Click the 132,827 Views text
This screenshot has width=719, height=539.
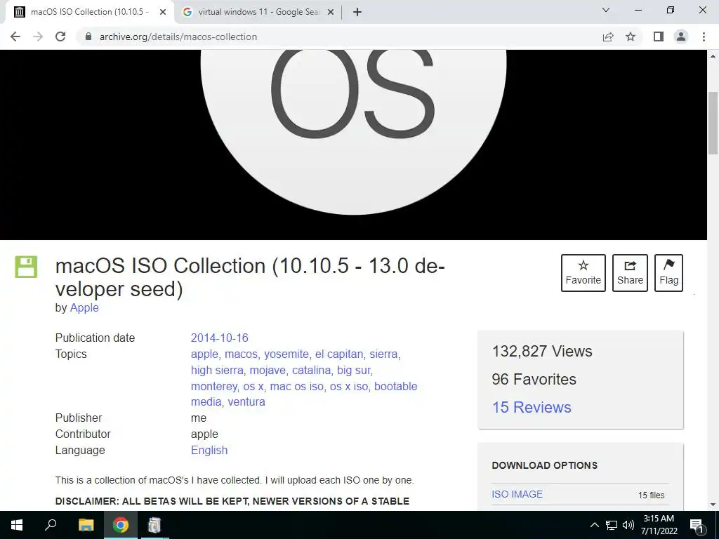pos(542,351)
